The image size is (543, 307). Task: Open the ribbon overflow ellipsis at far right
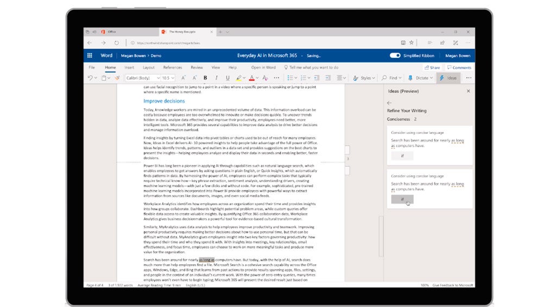click(469, 78)
